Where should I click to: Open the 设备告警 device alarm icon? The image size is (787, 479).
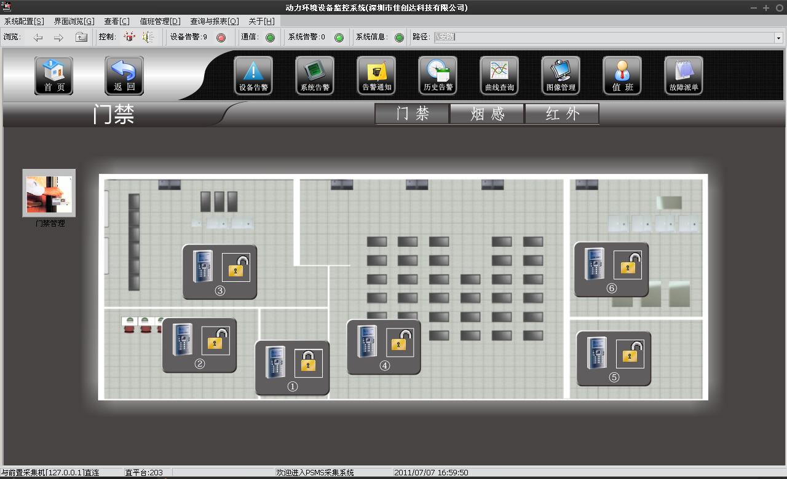pos(253,76)
